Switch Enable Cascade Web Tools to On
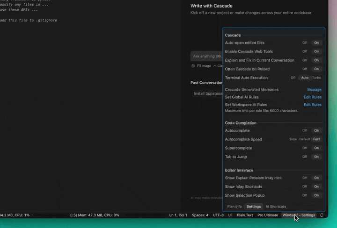 pos(316,51)
